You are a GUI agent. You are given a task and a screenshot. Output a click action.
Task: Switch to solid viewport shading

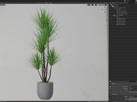101,5
